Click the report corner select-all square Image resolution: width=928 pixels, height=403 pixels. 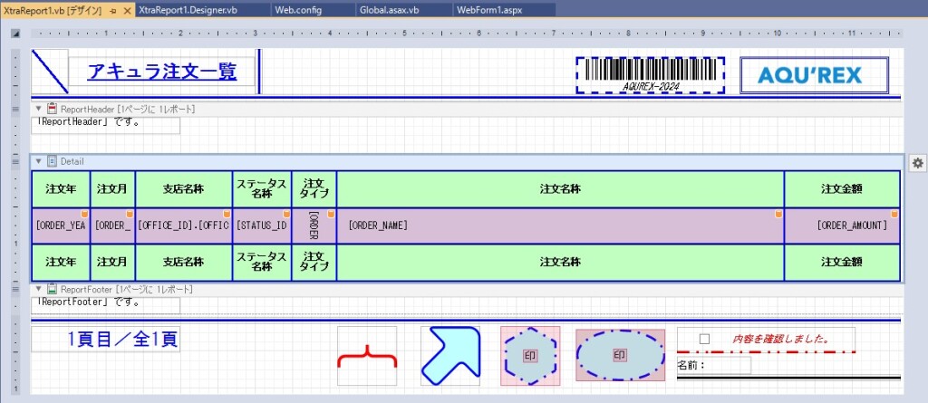(x=15, y=34)
